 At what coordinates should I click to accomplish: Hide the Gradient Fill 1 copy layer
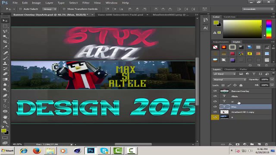click(215, 112)
